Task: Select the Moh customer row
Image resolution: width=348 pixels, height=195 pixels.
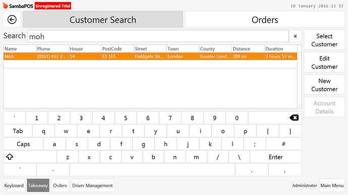Action: pos(150,56)
